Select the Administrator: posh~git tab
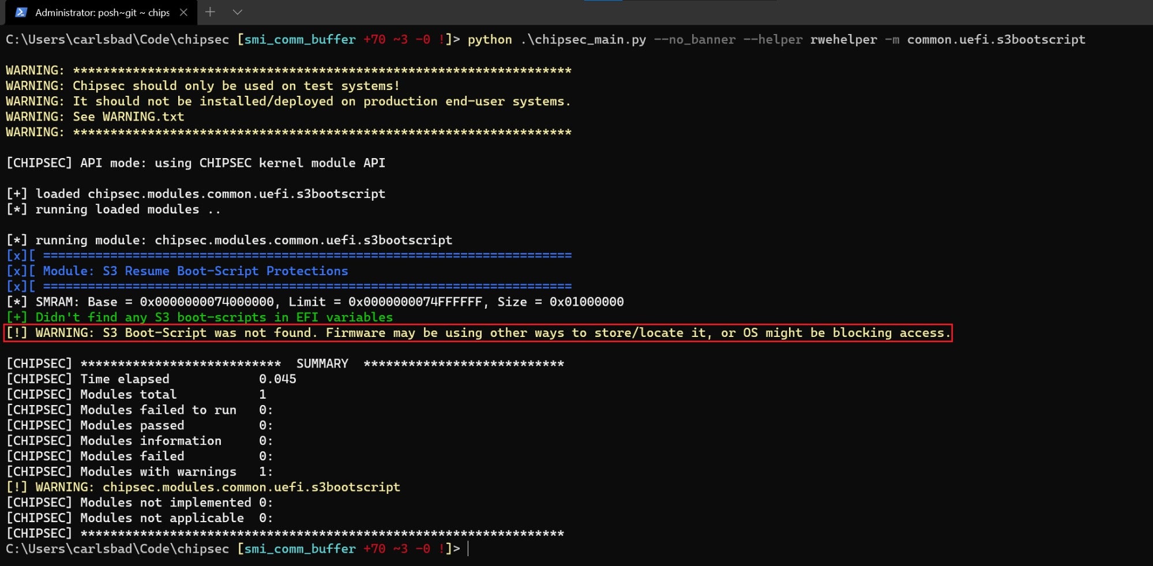The height and width of the screenshot is (566, 1153). pos(102,12)
